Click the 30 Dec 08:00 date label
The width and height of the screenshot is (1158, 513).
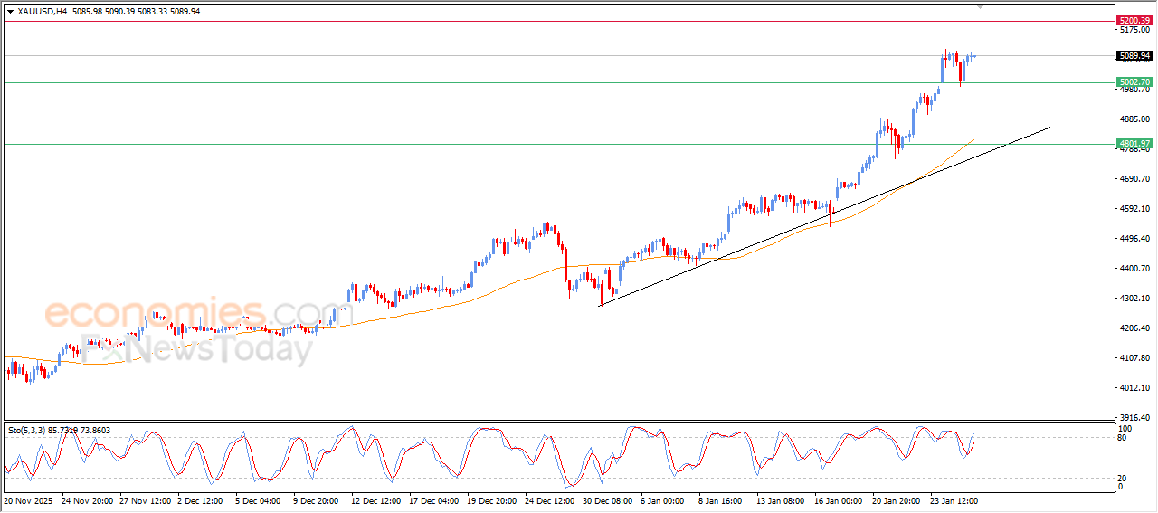point(608,500)
